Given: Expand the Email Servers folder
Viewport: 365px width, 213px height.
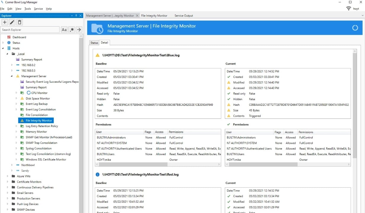Looking at the screenshot, I should click(8, 193).
